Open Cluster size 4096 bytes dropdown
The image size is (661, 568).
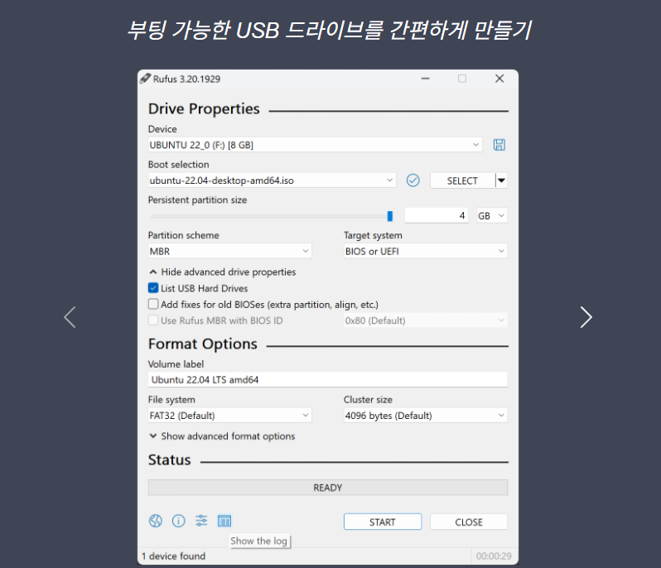point(426,416)
